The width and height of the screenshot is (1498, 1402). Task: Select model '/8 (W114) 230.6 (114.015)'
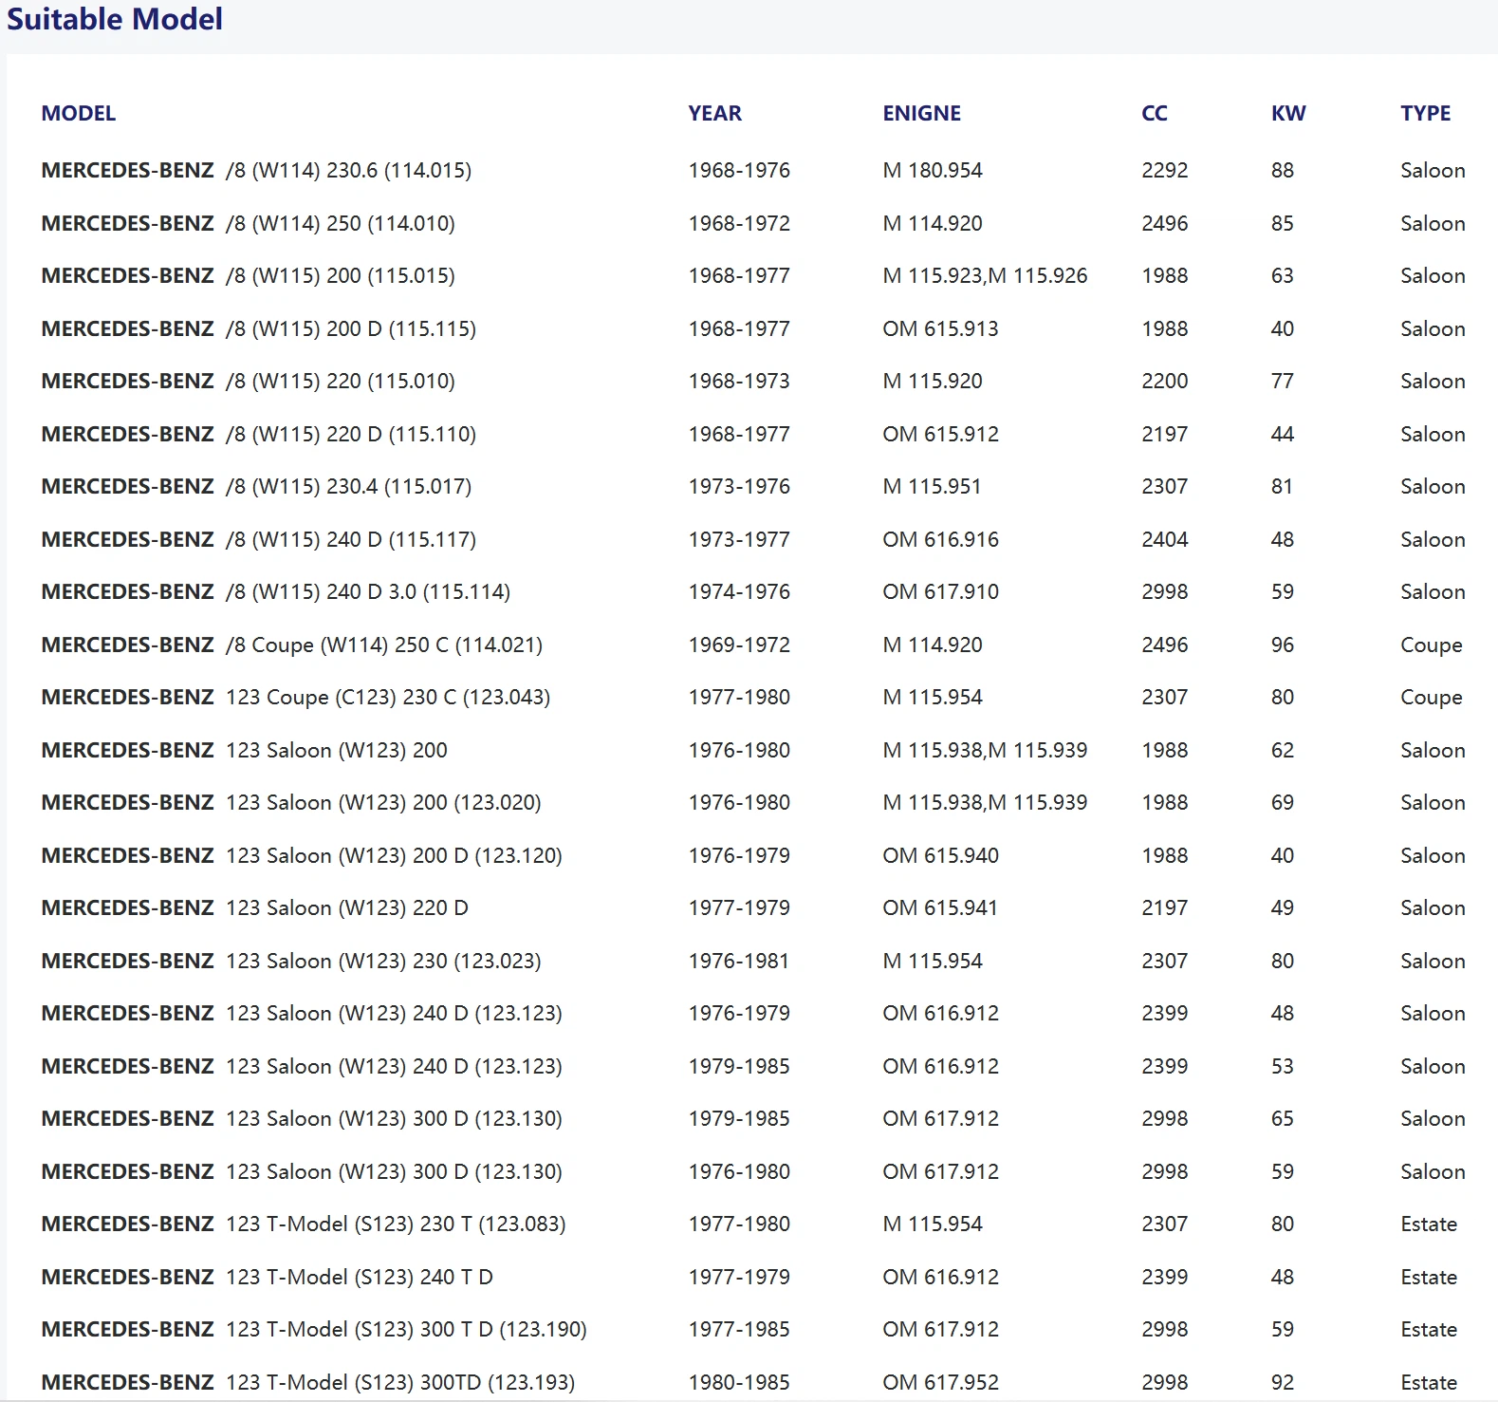[x=348, y=170]
